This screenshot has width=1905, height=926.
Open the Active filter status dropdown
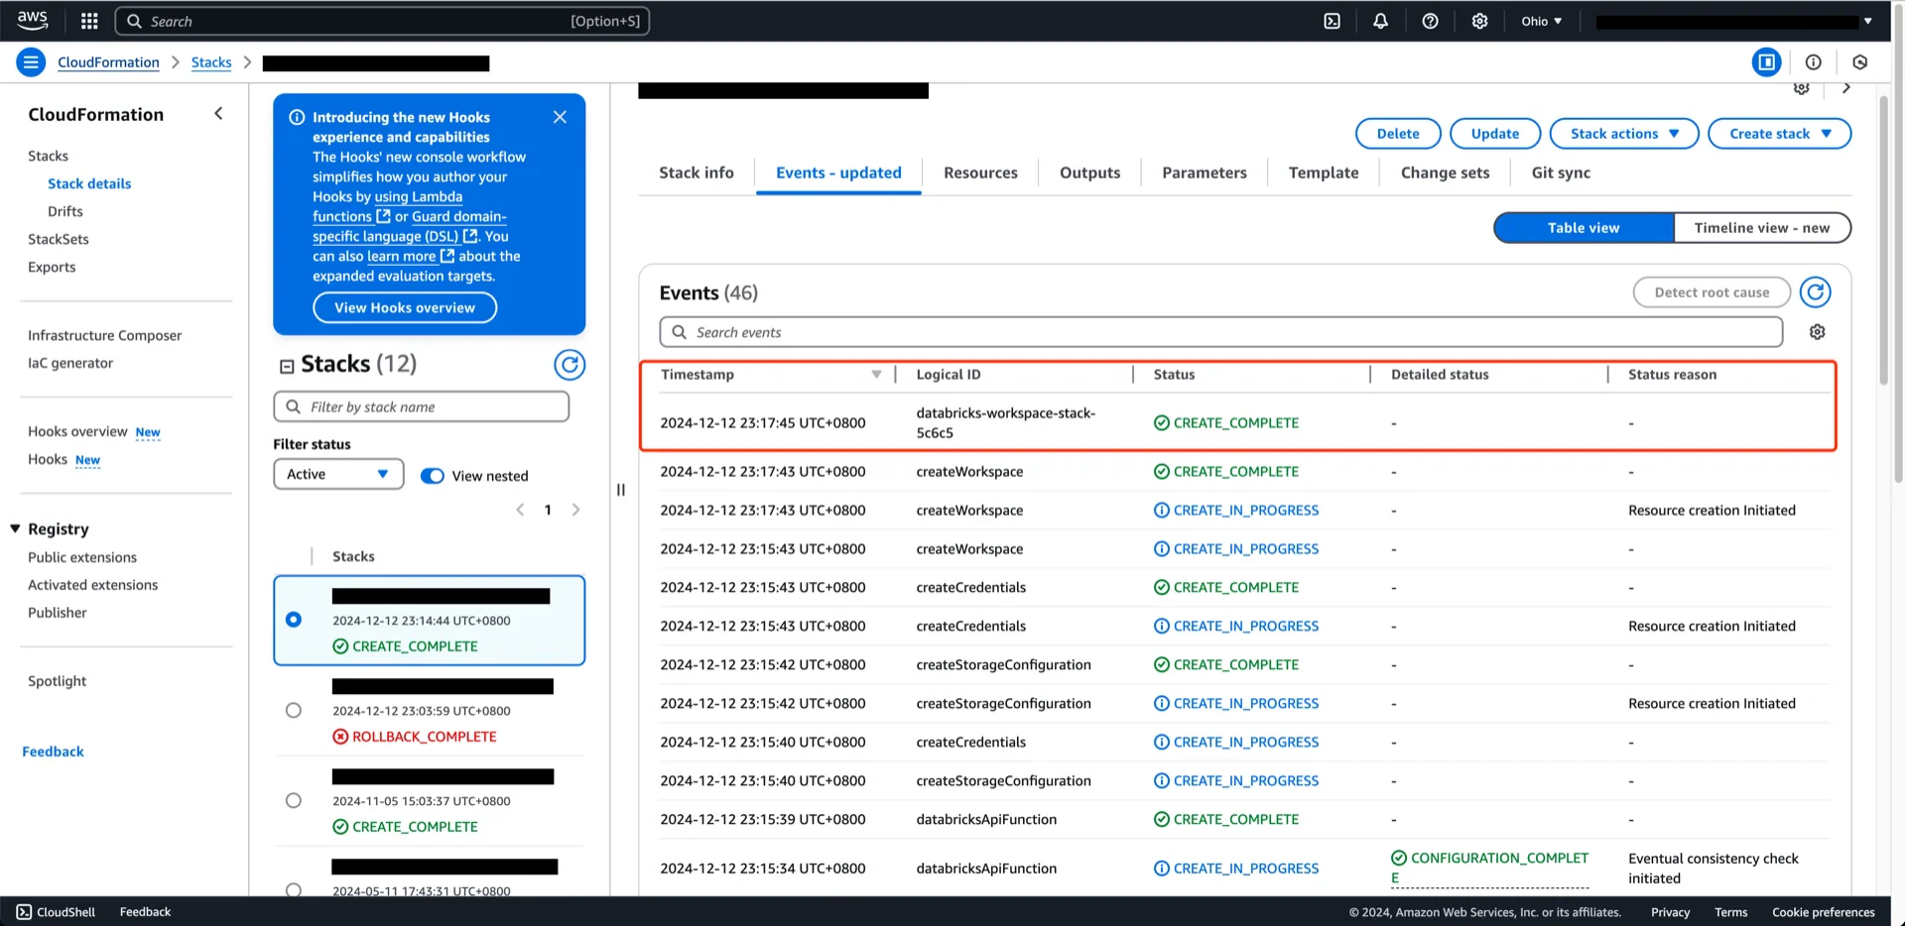point(338,474)
